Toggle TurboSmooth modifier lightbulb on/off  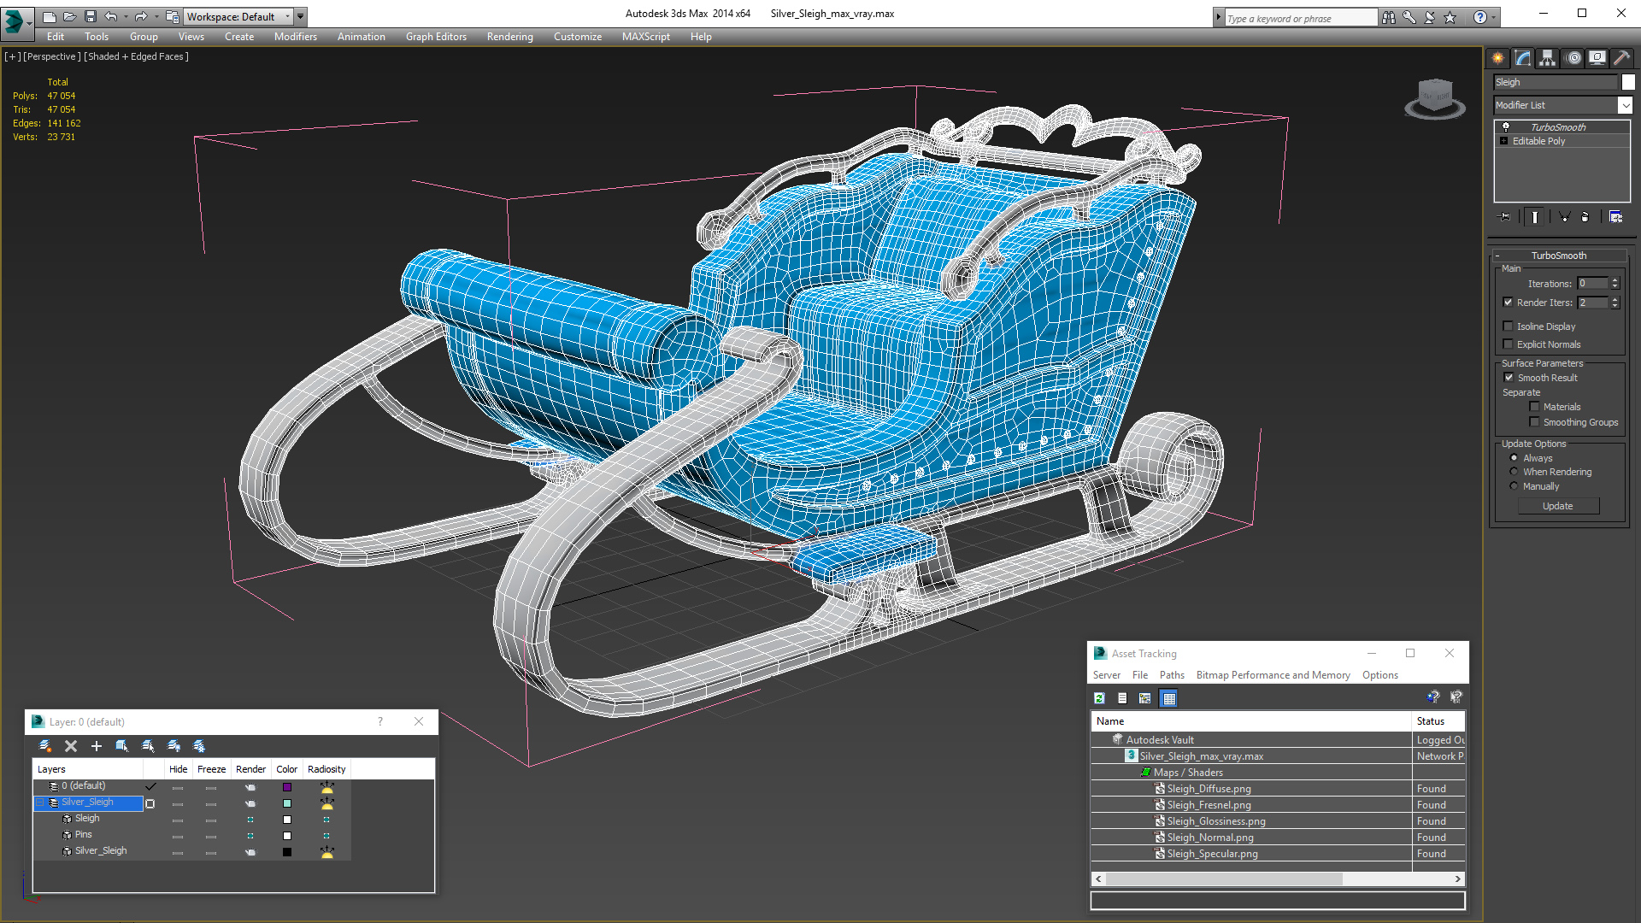coord(1506,126)
